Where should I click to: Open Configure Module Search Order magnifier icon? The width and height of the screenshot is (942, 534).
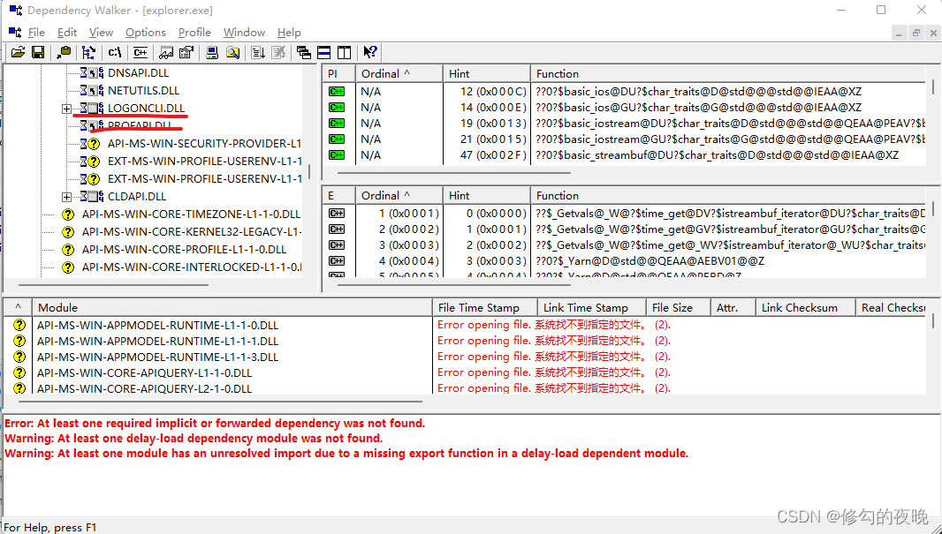[x=232, y=52]
